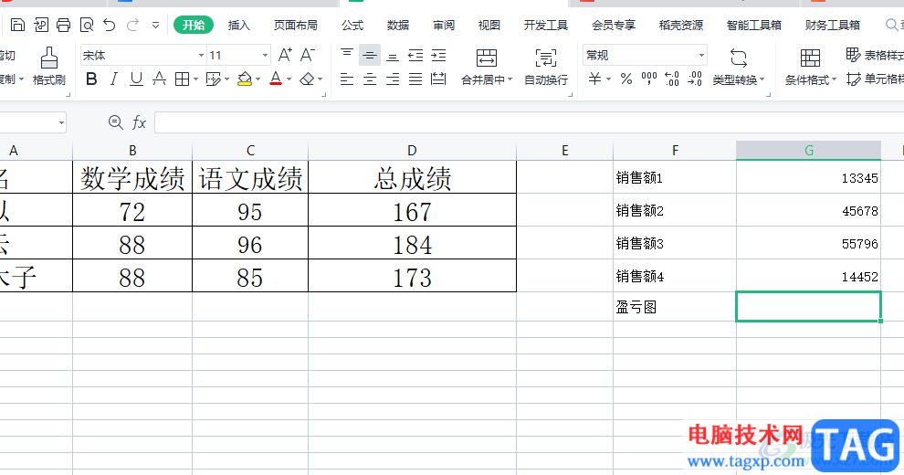Open the Name Box dropdown arrow
Screen dimensions: 904x475
pos(61,122)
